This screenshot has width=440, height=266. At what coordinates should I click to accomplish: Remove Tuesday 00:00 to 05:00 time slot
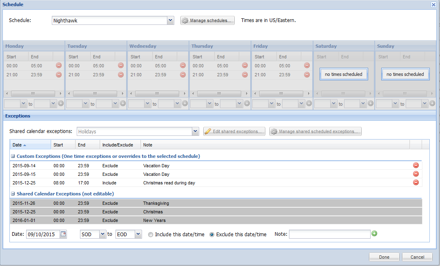coord(121,65)
